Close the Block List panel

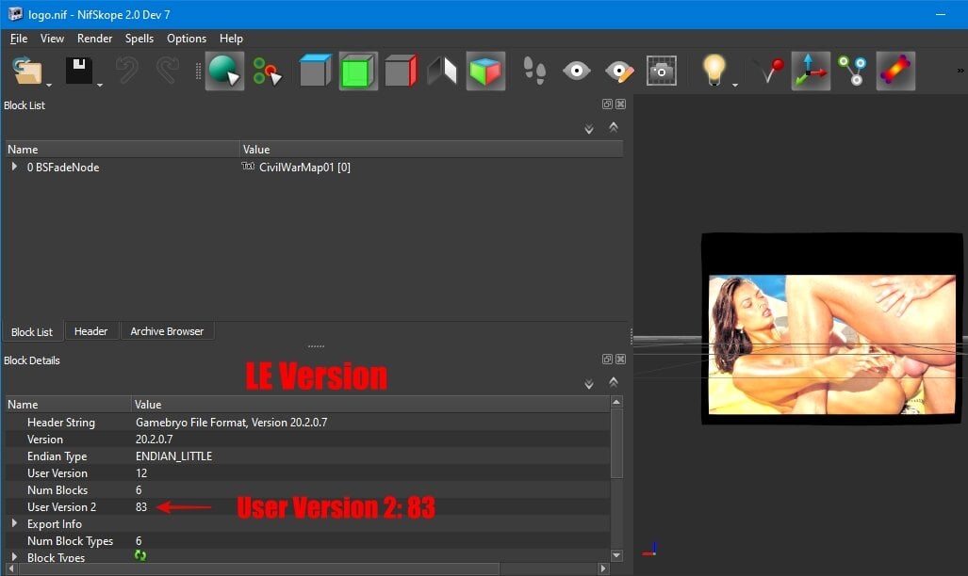click(620, 104)
